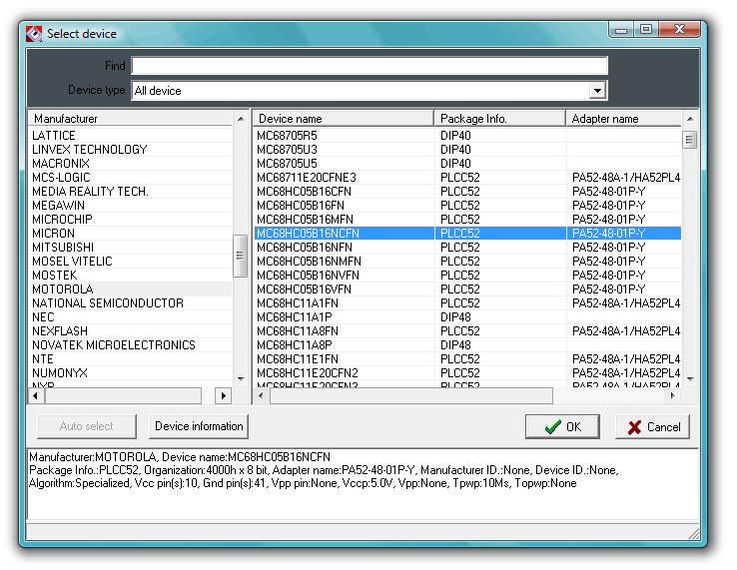
Task: Click the device details text area
Action: 363,484
